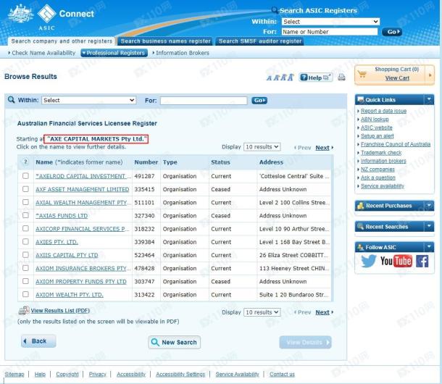The image size is (442, 384).
Task: Select Information Brokers menu
Action: [181, 53]
